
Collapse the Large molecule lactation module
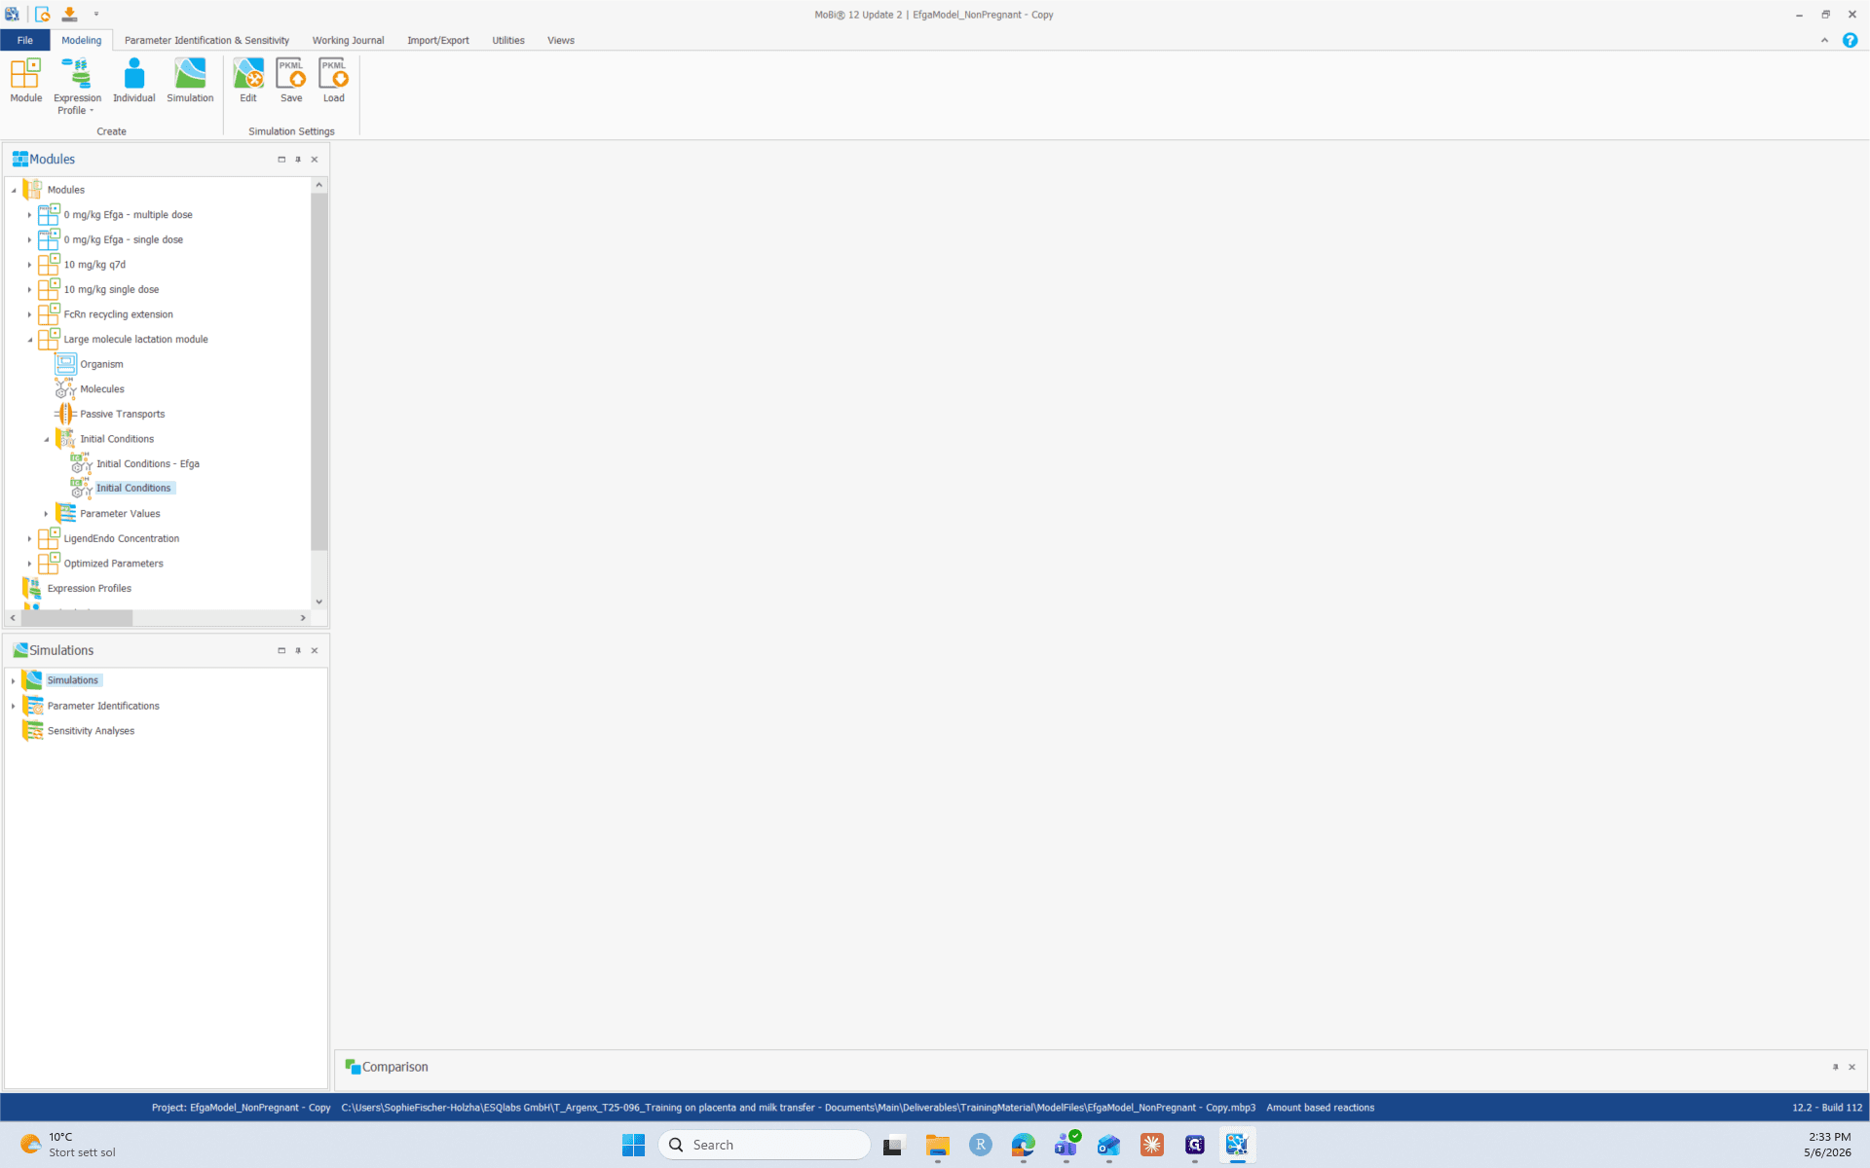click(29, 340)
